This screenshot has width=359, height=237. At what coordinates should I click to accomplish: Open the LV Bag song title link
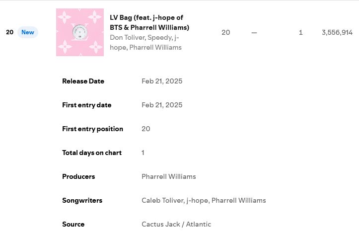[149, 22]
